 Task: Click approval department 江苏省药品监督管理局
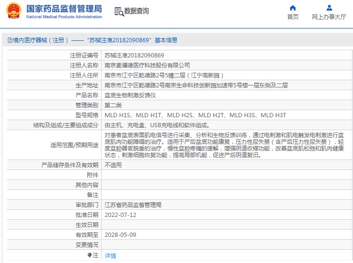coord(133,205)
